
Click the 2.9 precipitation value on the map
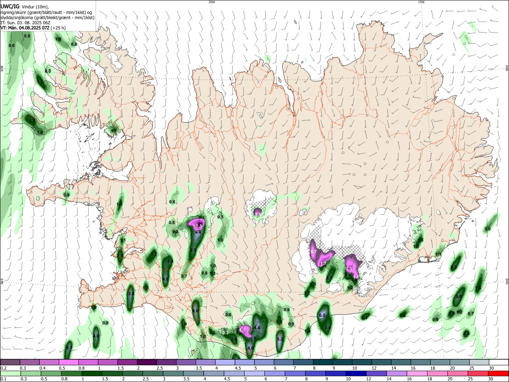[x=193, y=250]
